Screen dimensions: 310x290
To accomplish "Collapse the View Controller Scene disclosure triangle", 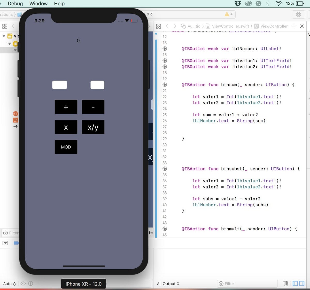I will (x=4, y=36).
